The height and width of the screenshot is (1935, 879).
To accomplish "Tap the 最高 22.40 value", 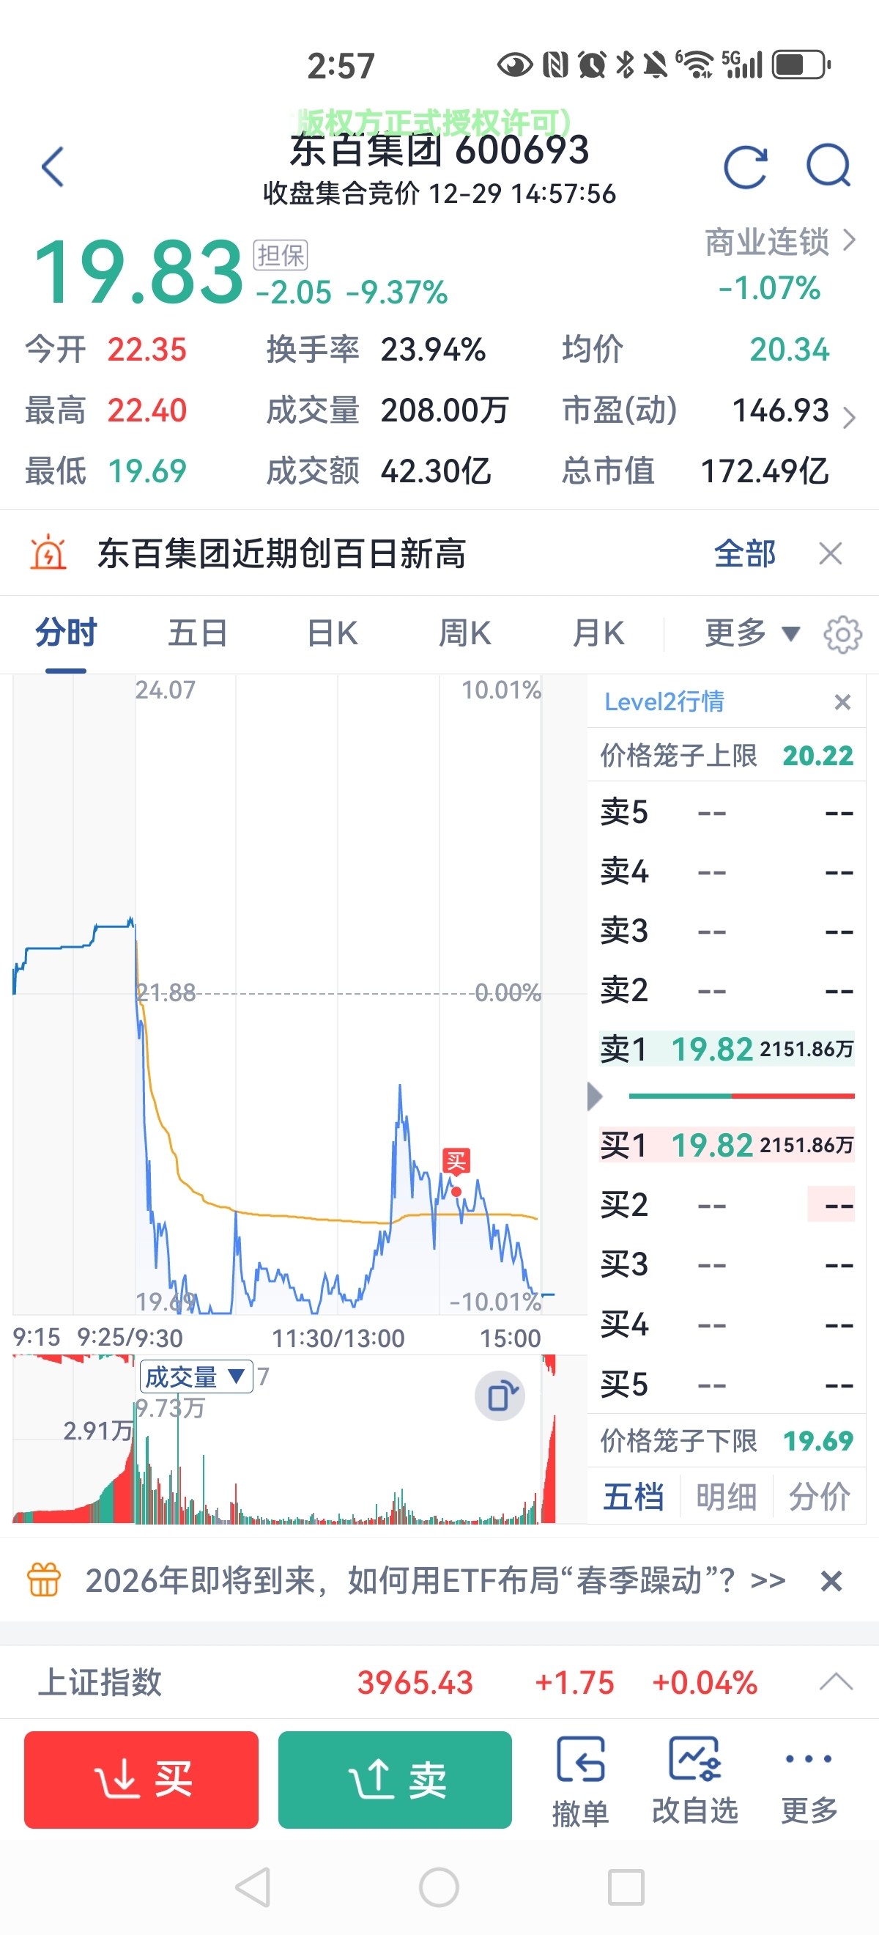I will (x=147, y=410).
